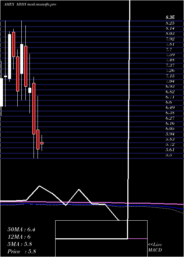Click the 50MA : 6.4 readout
184x257 pixels.
coord(21,229)
